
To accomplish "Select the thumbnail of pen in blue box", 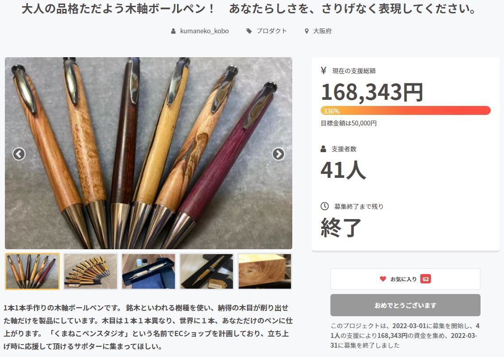I will click(148, 271).
